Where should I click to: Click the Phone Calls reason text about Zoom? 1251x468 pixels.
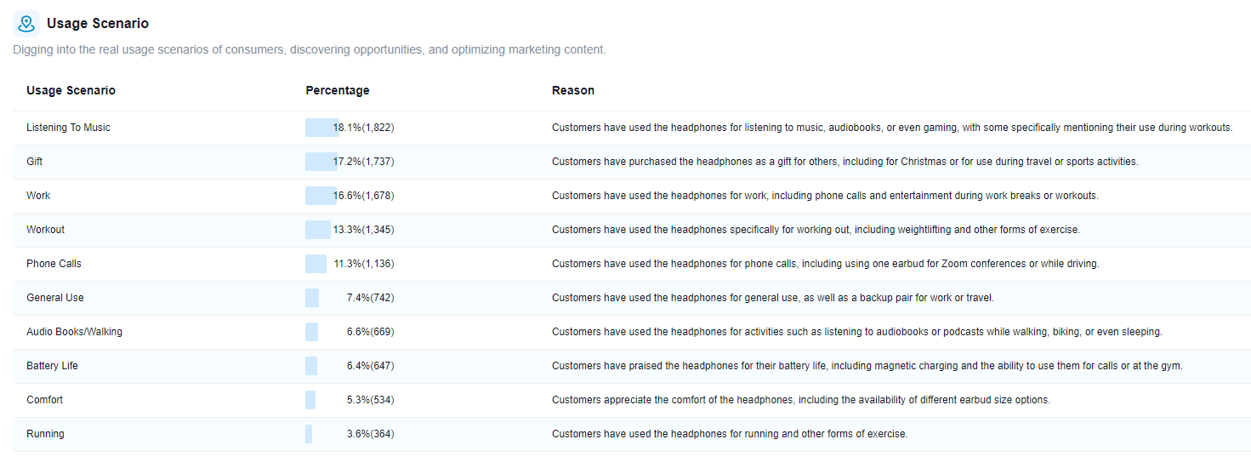pos(825,264)
